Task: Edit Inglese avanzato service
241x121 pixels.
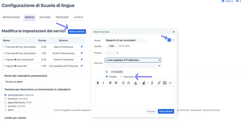Action: [x=82, y=66]
